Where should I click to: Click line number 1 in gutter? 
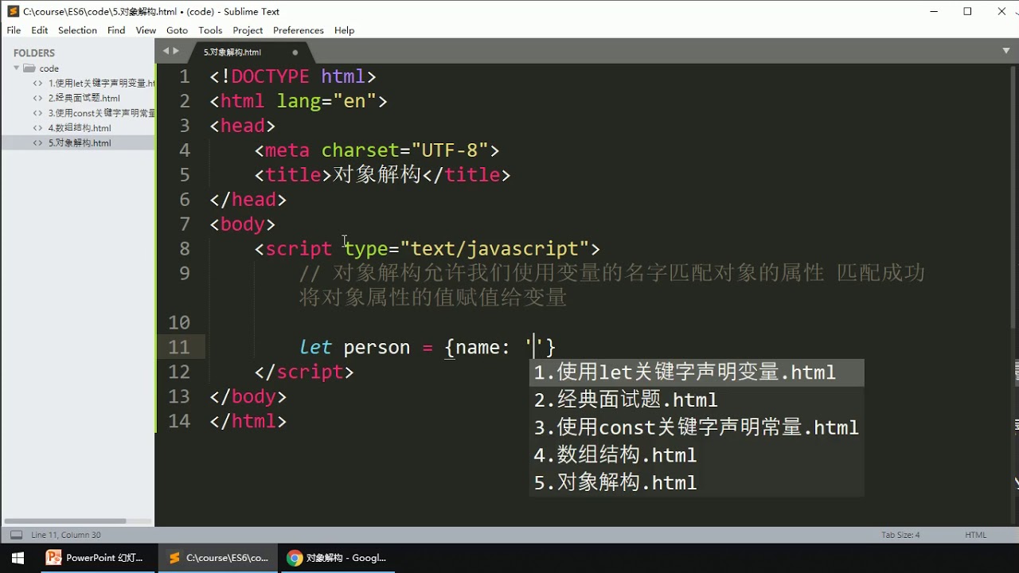click(184, 77)
